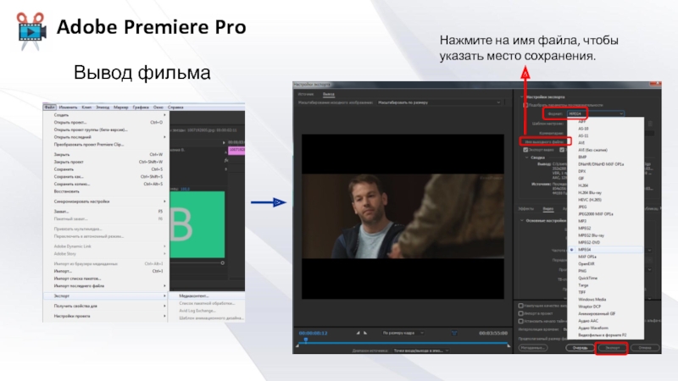This screenshot has height=381, width=678.
Task: Open the Графика menu
Action: point(141,108)
